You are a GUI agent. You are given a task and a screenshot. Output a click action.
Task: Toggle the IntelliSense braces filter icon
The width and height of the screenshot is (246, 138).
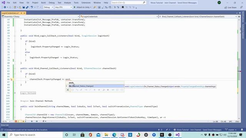73,90
